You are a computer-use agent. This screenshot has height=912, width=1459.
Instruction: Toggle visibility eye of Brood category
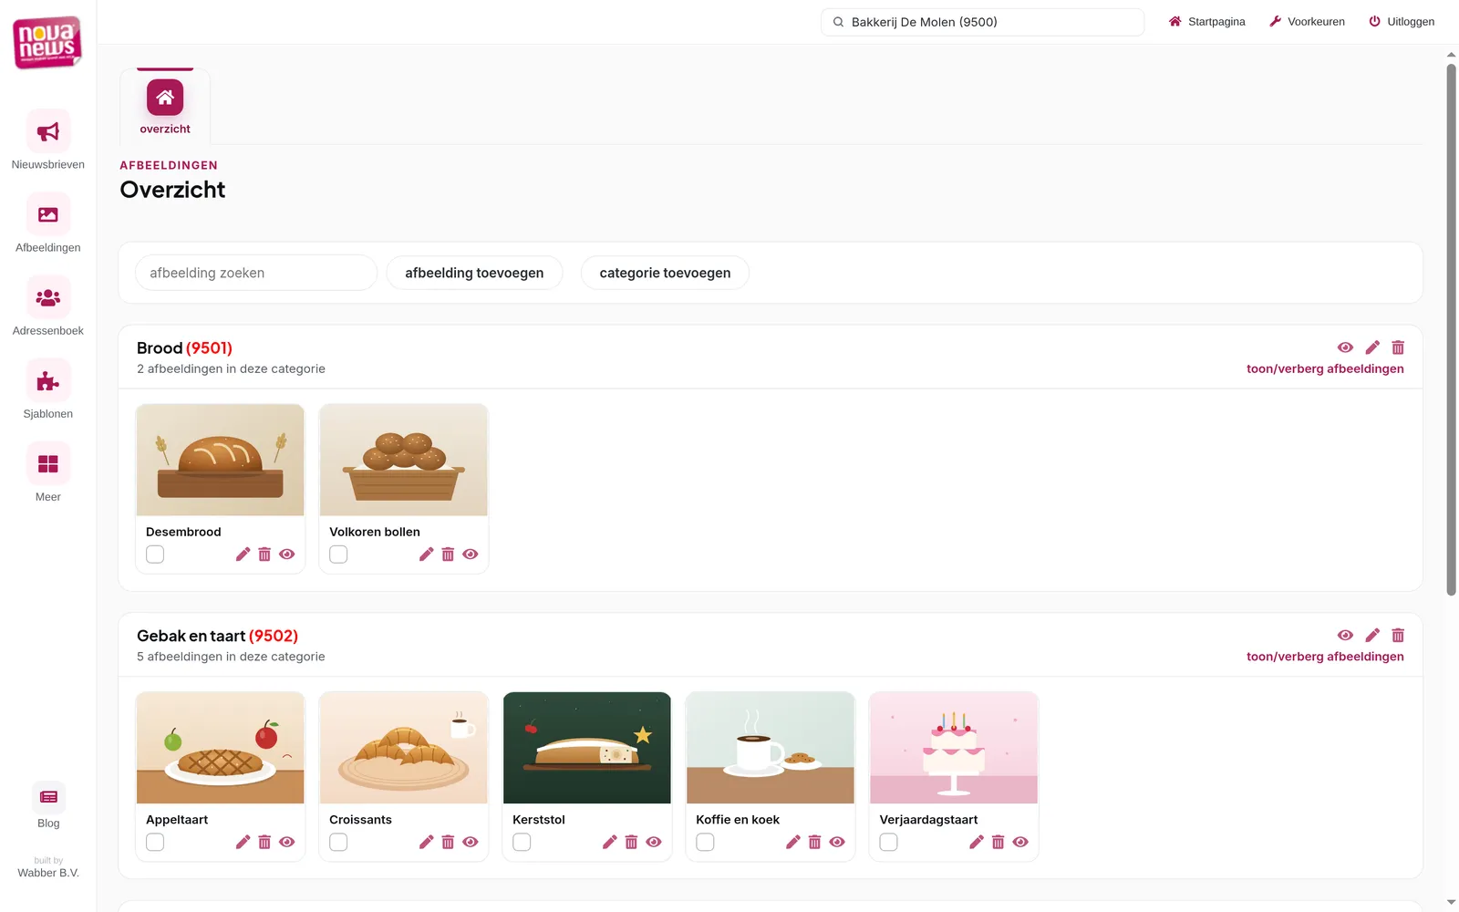(1345, 347)
